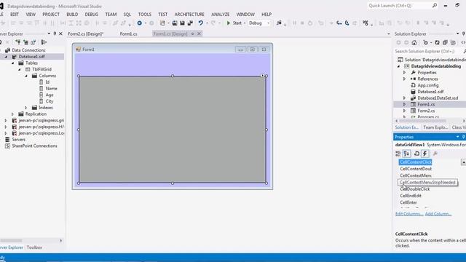
Task: Select the CellDoubleClick event
Action: point(414,189)
